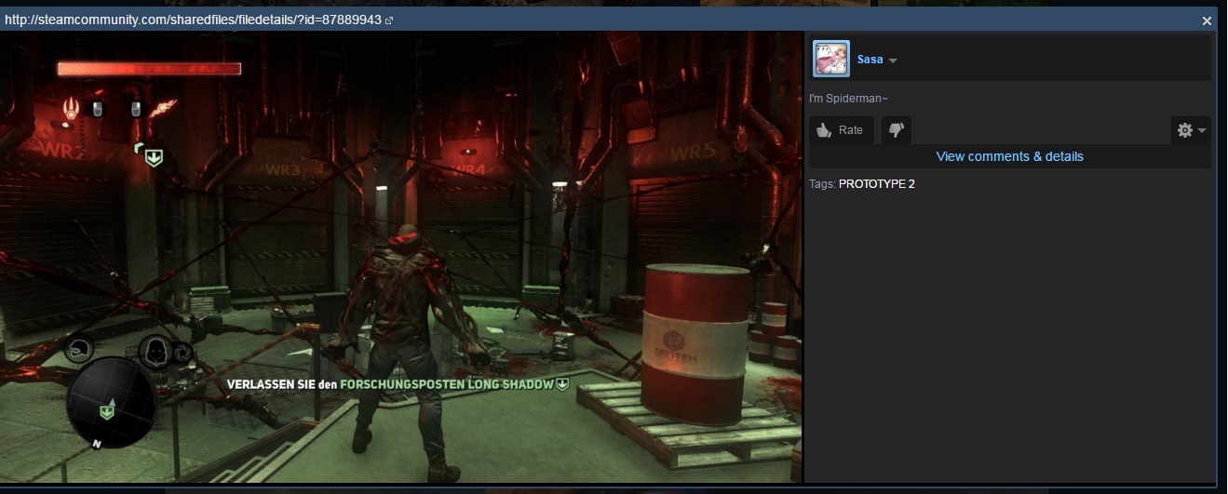This screenshot has height=494, width=1228.
Task: Open the external link icon beside the URL
Action: pyautogui.click(x=389, y=20)
